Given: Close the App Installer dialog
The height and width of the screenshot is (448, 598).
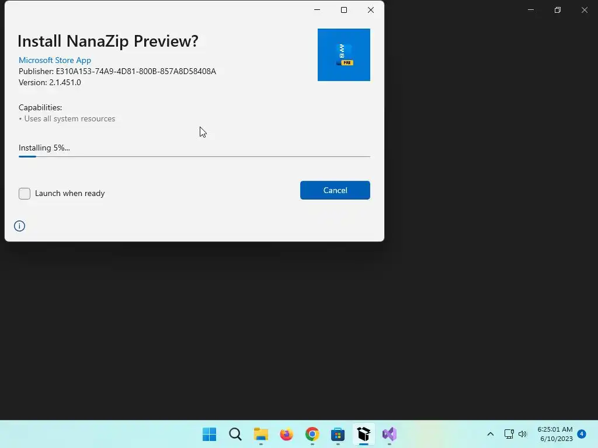Looking at the screenshot, I should [371, 10].
